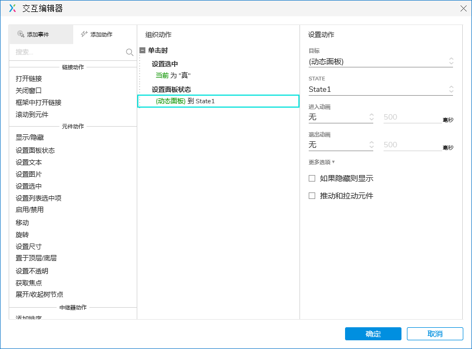Image resolution: width=472 pixels, height=349 pixels.
Task: Click the Axure logo icon in the title bar
Action: (x=11, y=8)
